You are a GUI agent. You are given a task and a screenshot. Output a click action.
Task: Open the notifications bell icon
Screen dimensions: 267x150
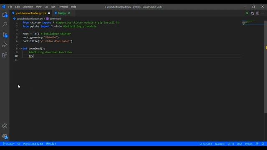[x=263, y=144]
